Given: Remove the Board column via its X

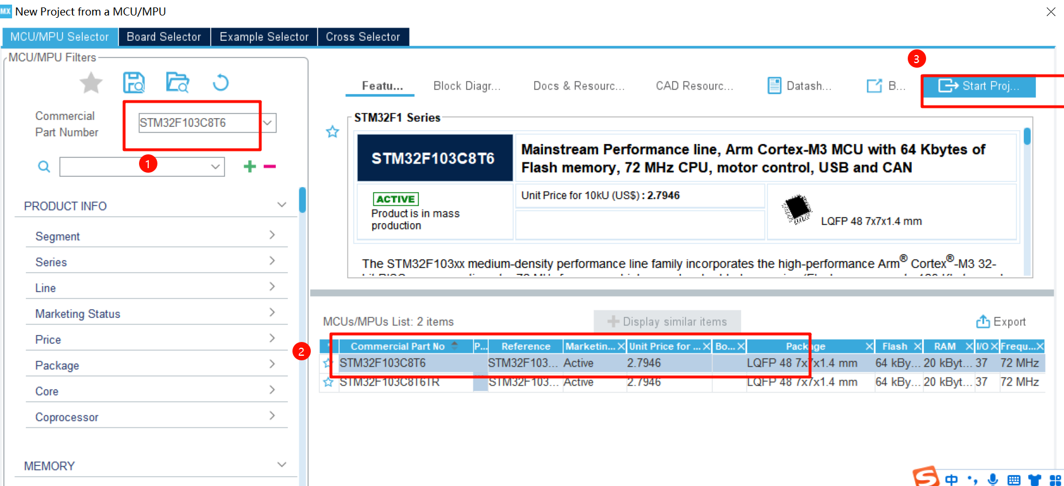Looking at the screenshot, I should point(741,347).
